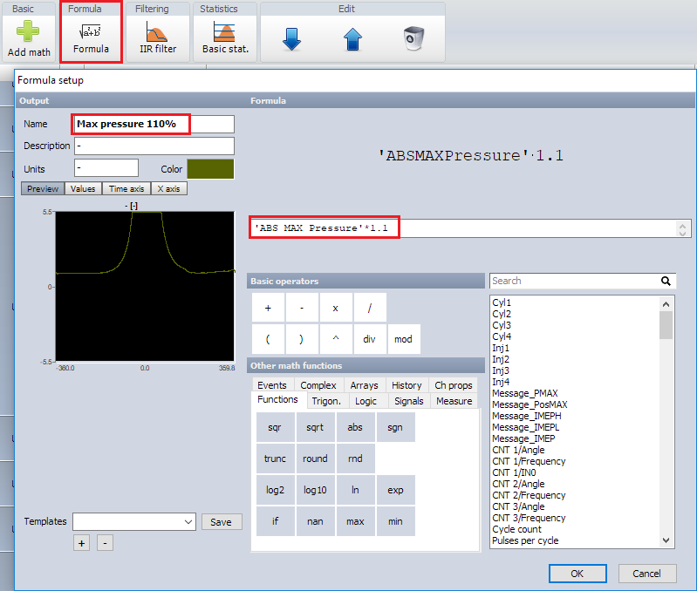Insert the log10 function
This screenshot has width=697, height=591.
[315, 490]
